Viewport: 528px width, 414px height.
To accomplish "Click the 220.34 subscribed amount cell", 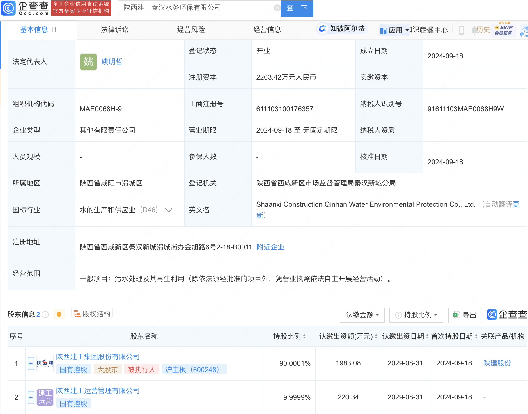I will point(348,397).
